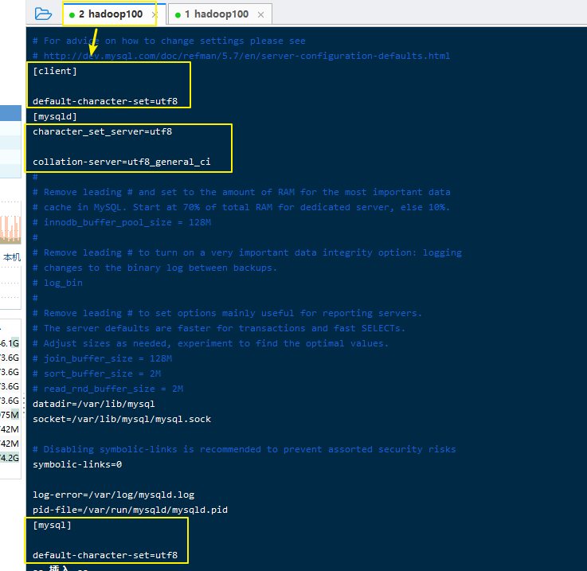Switch to the '2 hadoop100' tab

click(111, 14)
